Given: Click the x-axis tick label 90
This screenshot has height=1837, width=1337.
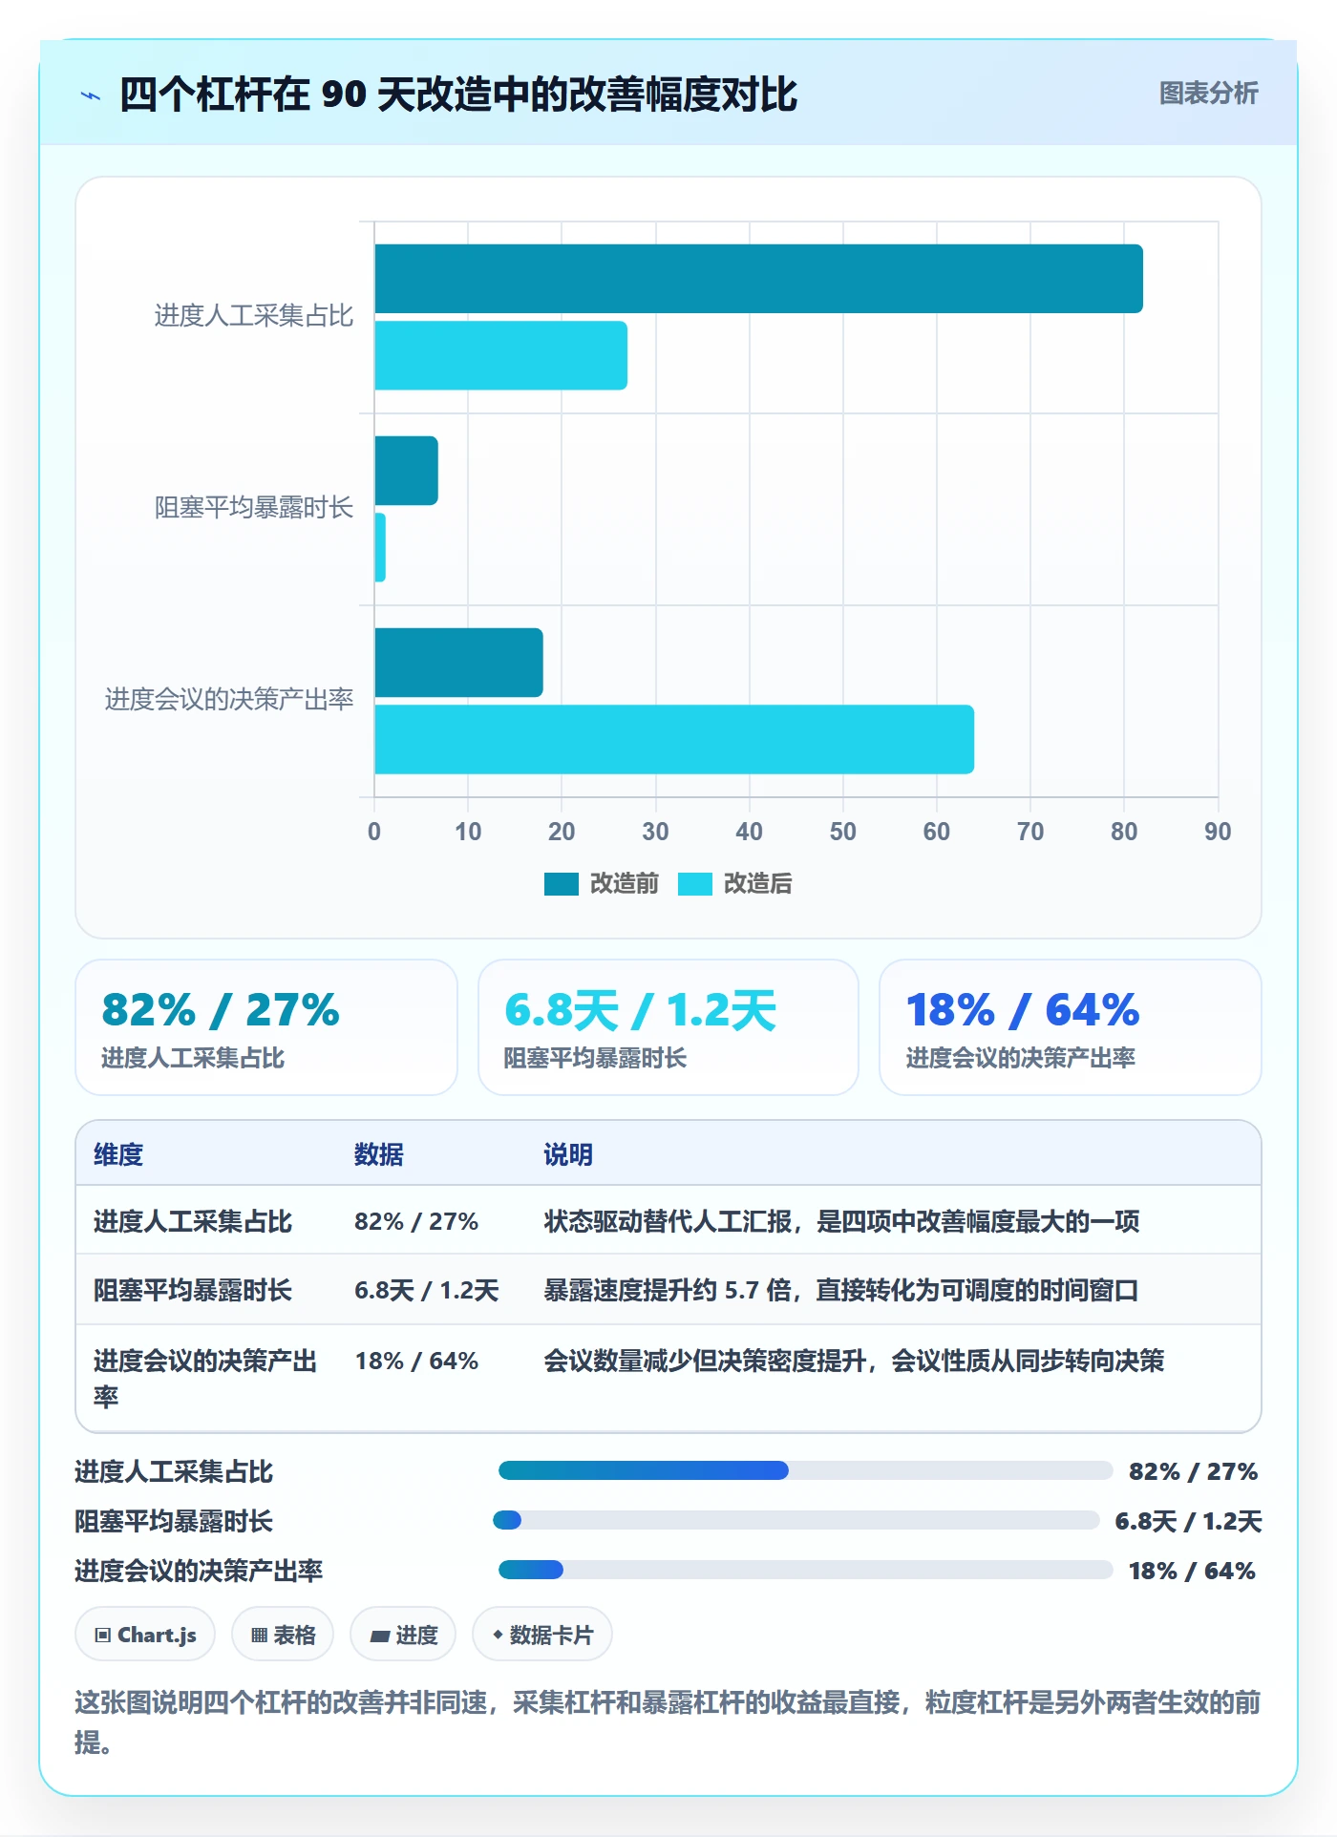Looking at the screenshot, I should (1218, 832).
